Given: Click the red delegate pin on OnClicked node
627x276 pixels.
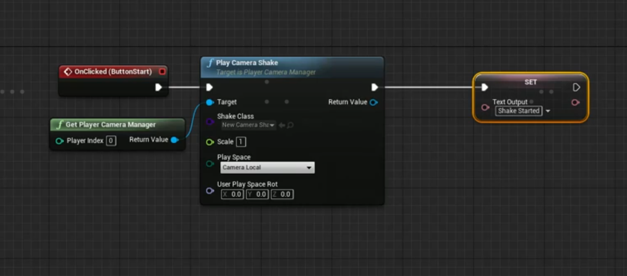Looking at the screenshot, I should coord(162,72).
